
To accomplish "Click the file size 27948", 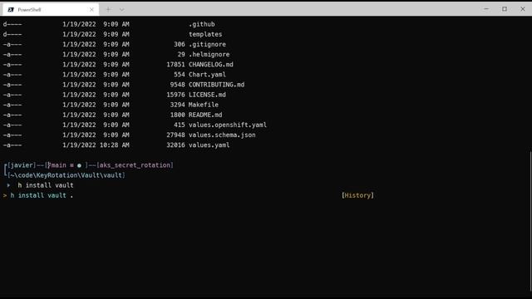I will (x=175, y=135).
